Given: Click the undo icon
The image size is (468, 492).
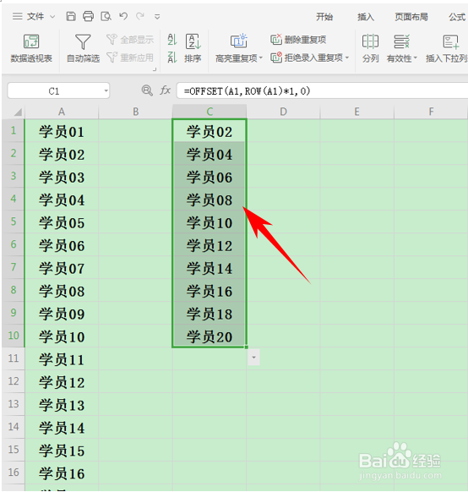Looking at the screenshot, I should pyautogui.click(x=123, y=16).
